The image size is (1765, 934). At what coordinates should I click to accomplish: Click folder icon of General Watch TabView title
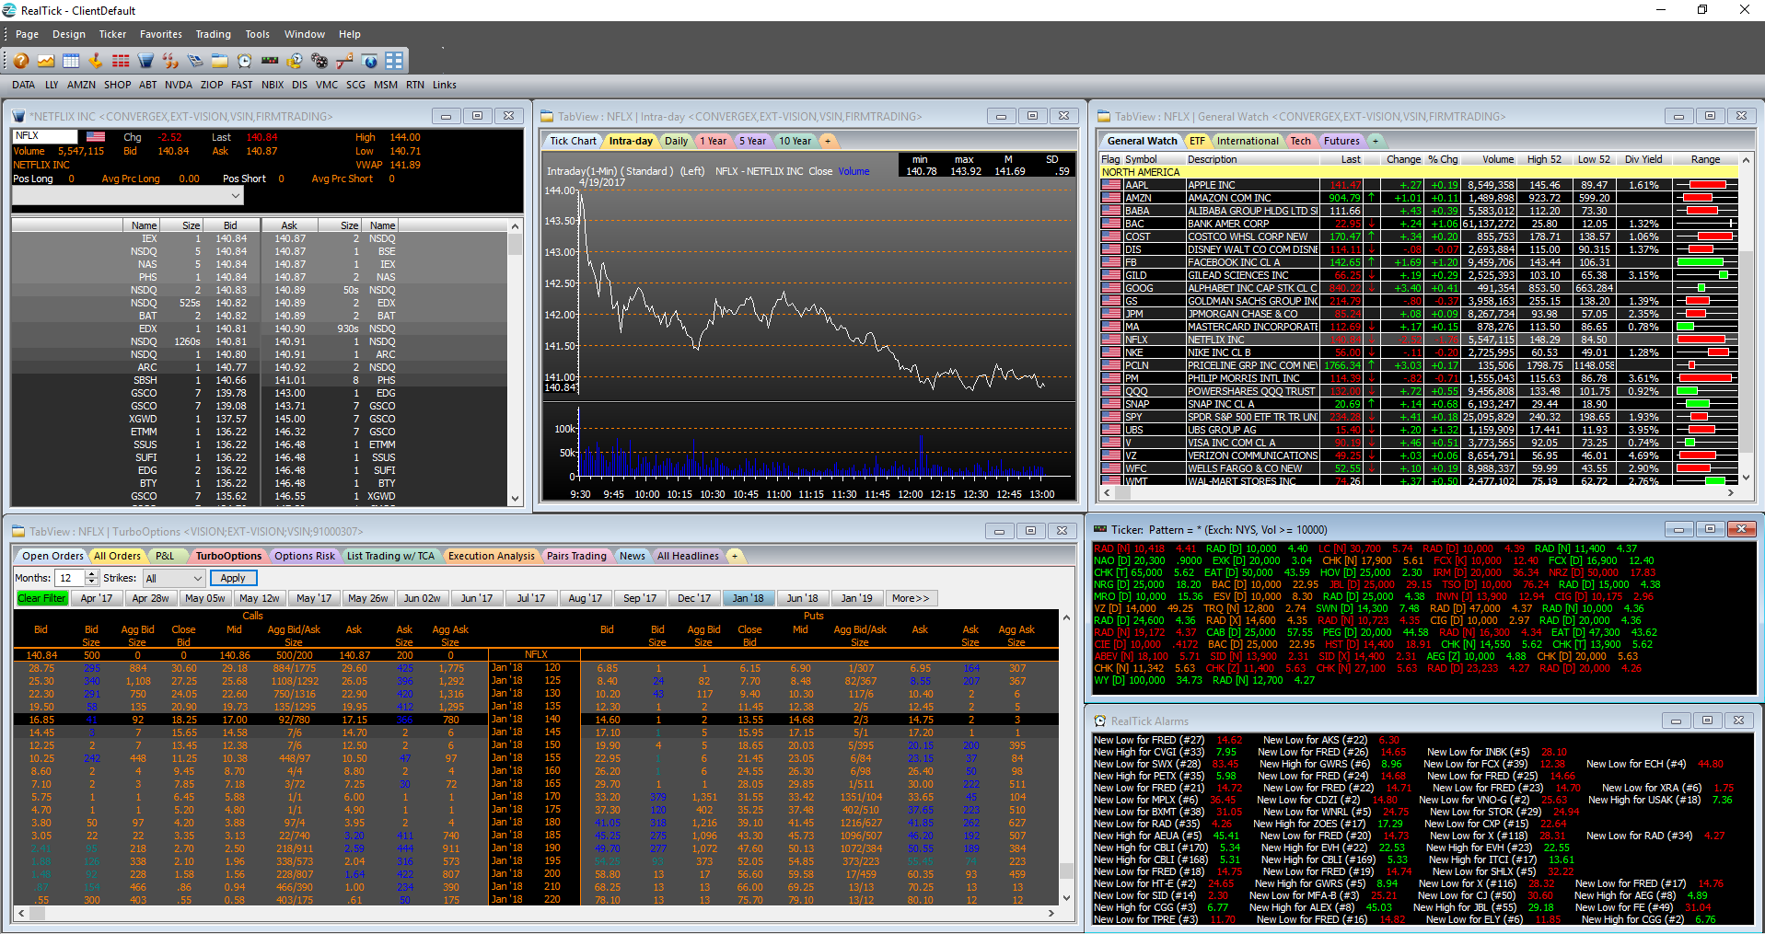[x=1104, y=117]
